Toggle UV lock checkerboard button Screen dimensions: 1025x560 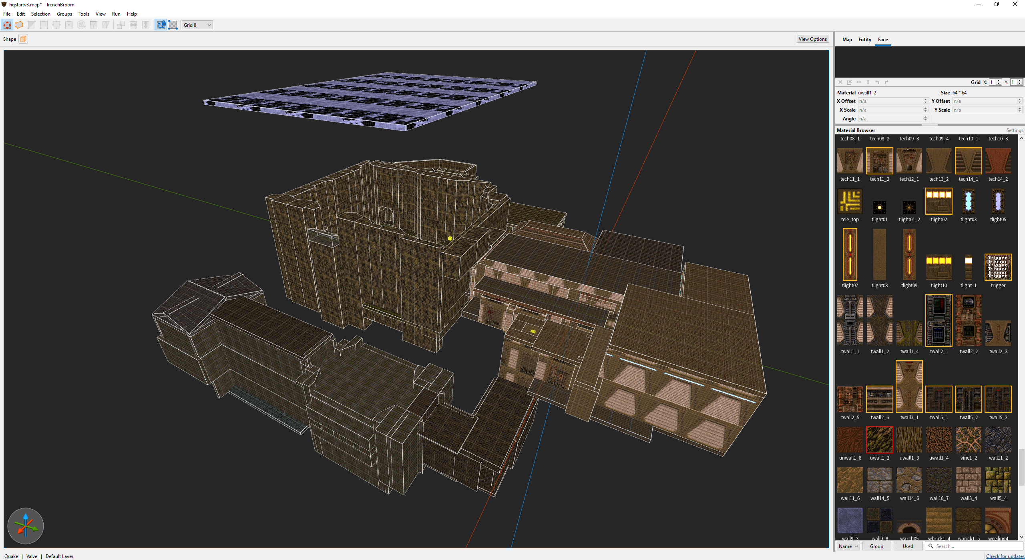pos(173,25)
